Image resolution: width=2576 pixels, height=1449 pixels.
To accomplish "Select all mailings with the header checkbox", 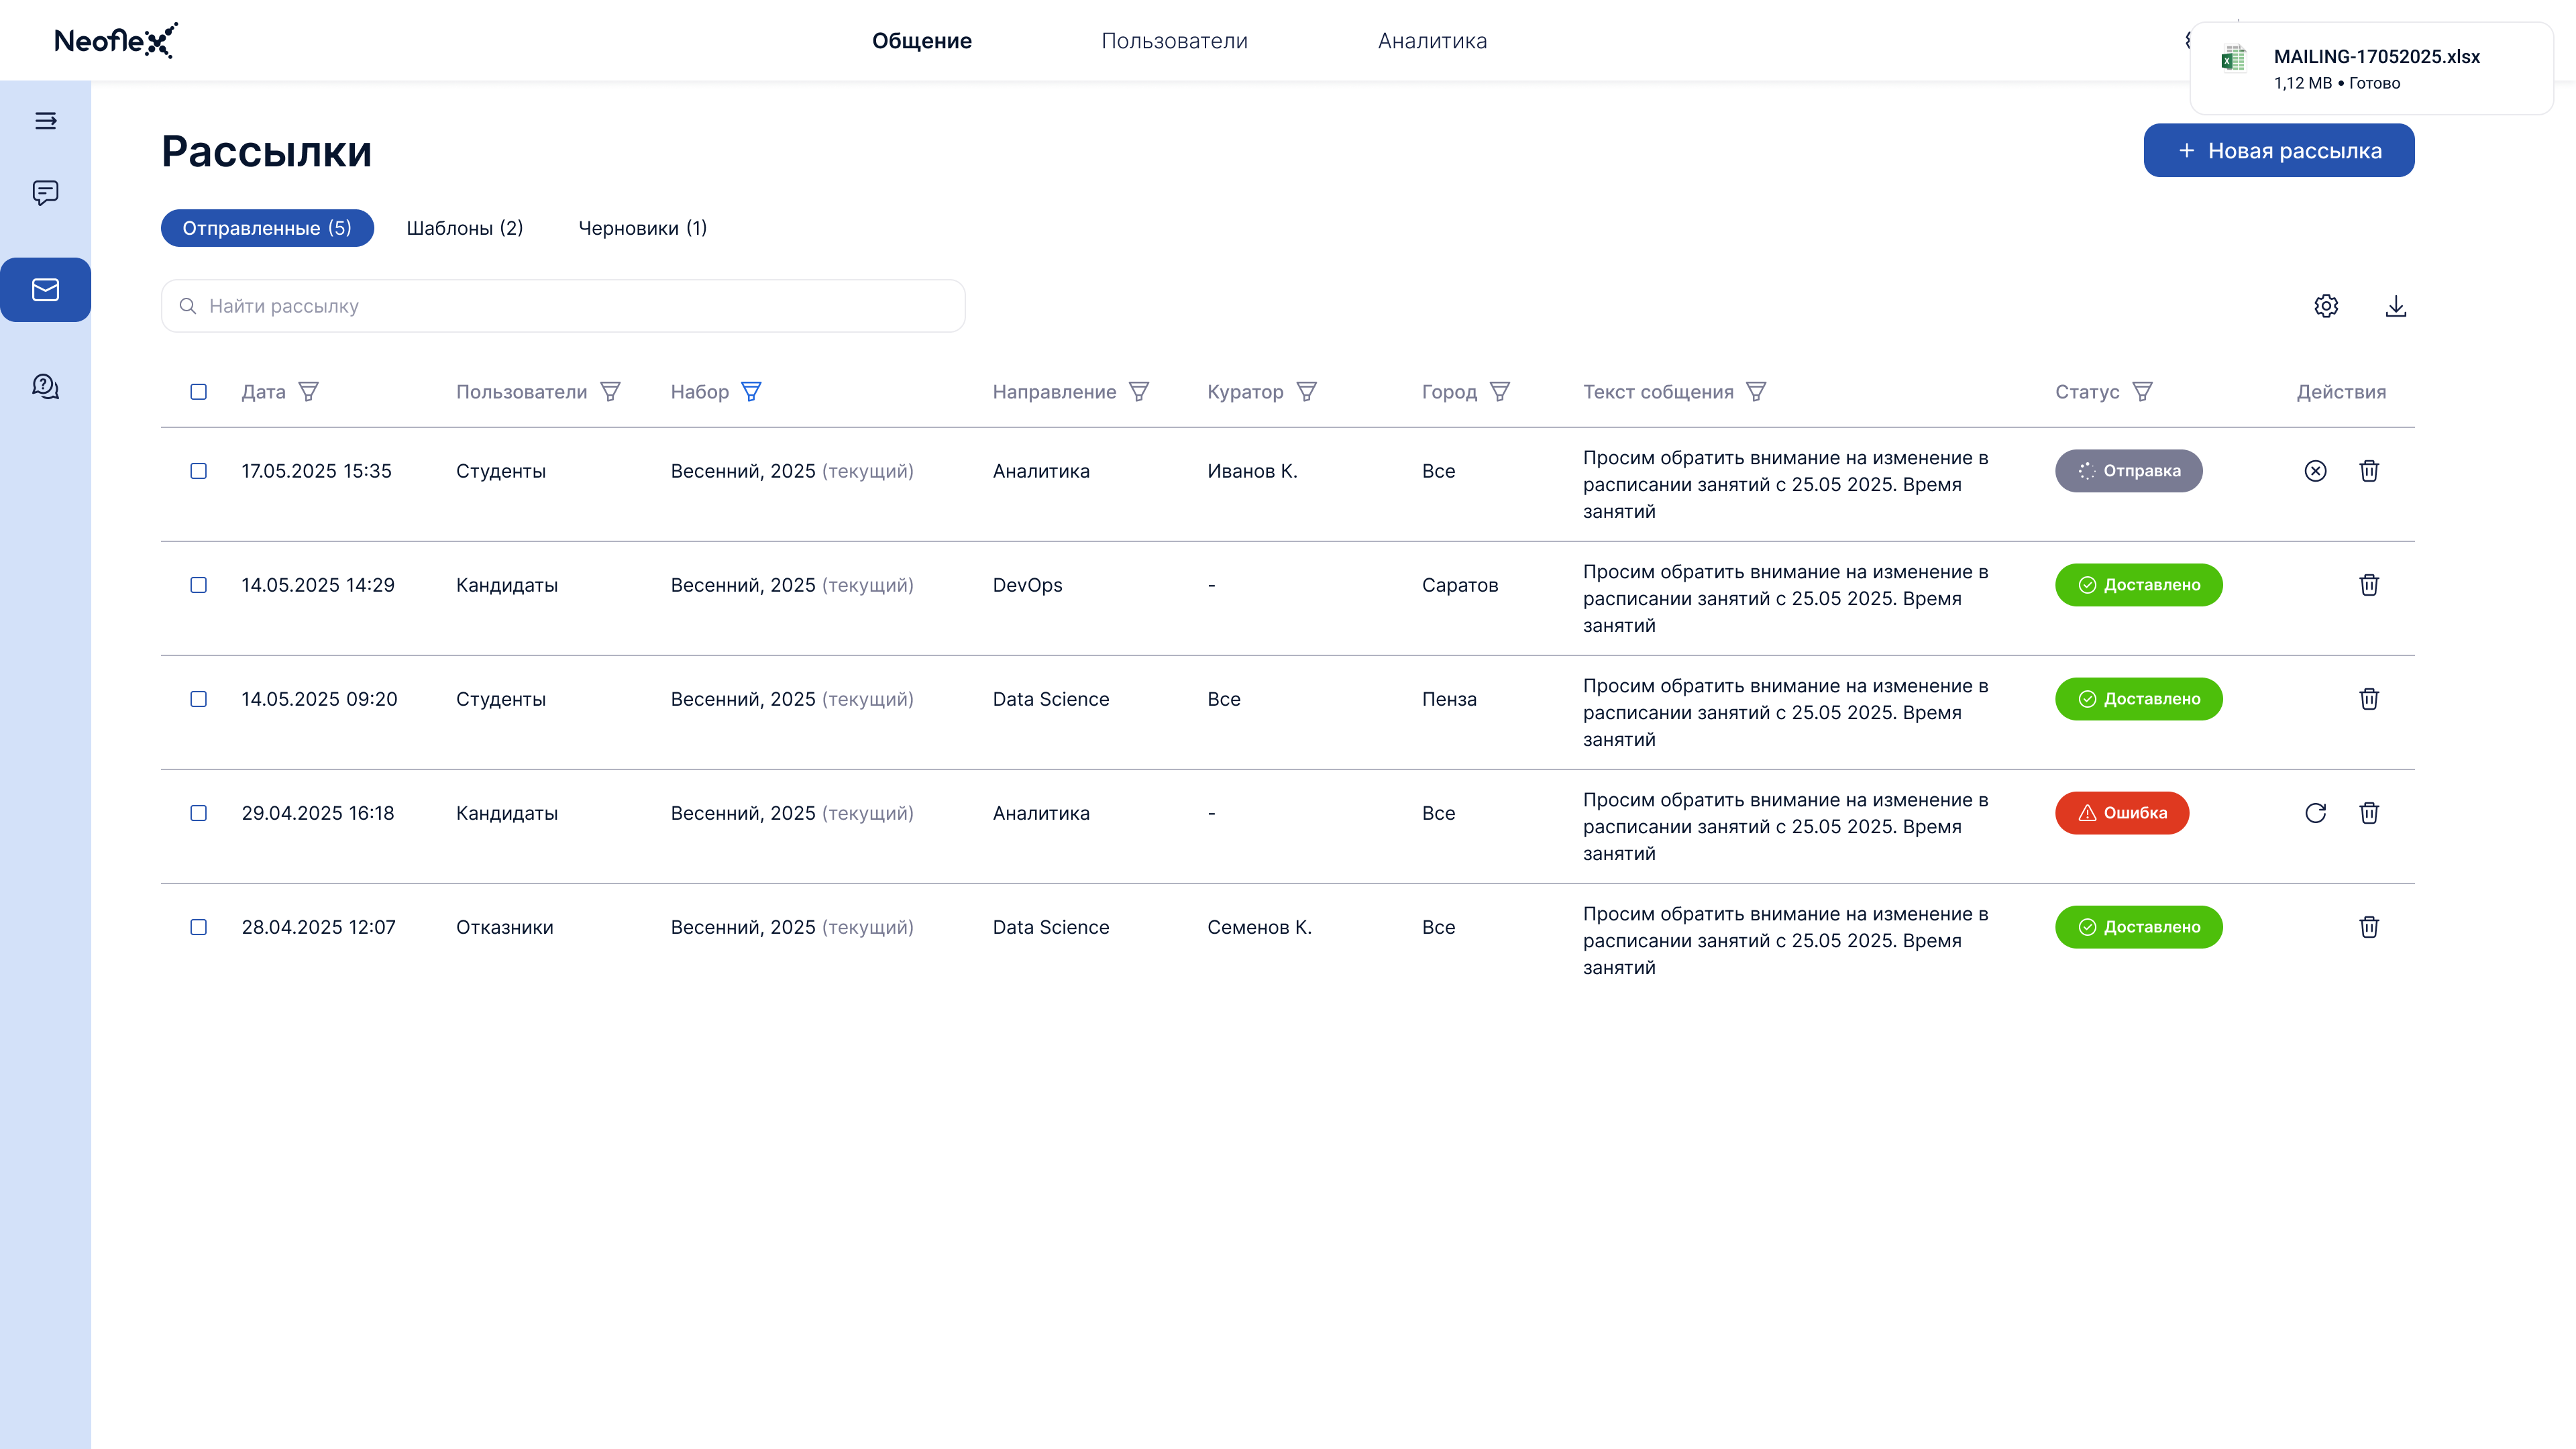I will (198, 392).
